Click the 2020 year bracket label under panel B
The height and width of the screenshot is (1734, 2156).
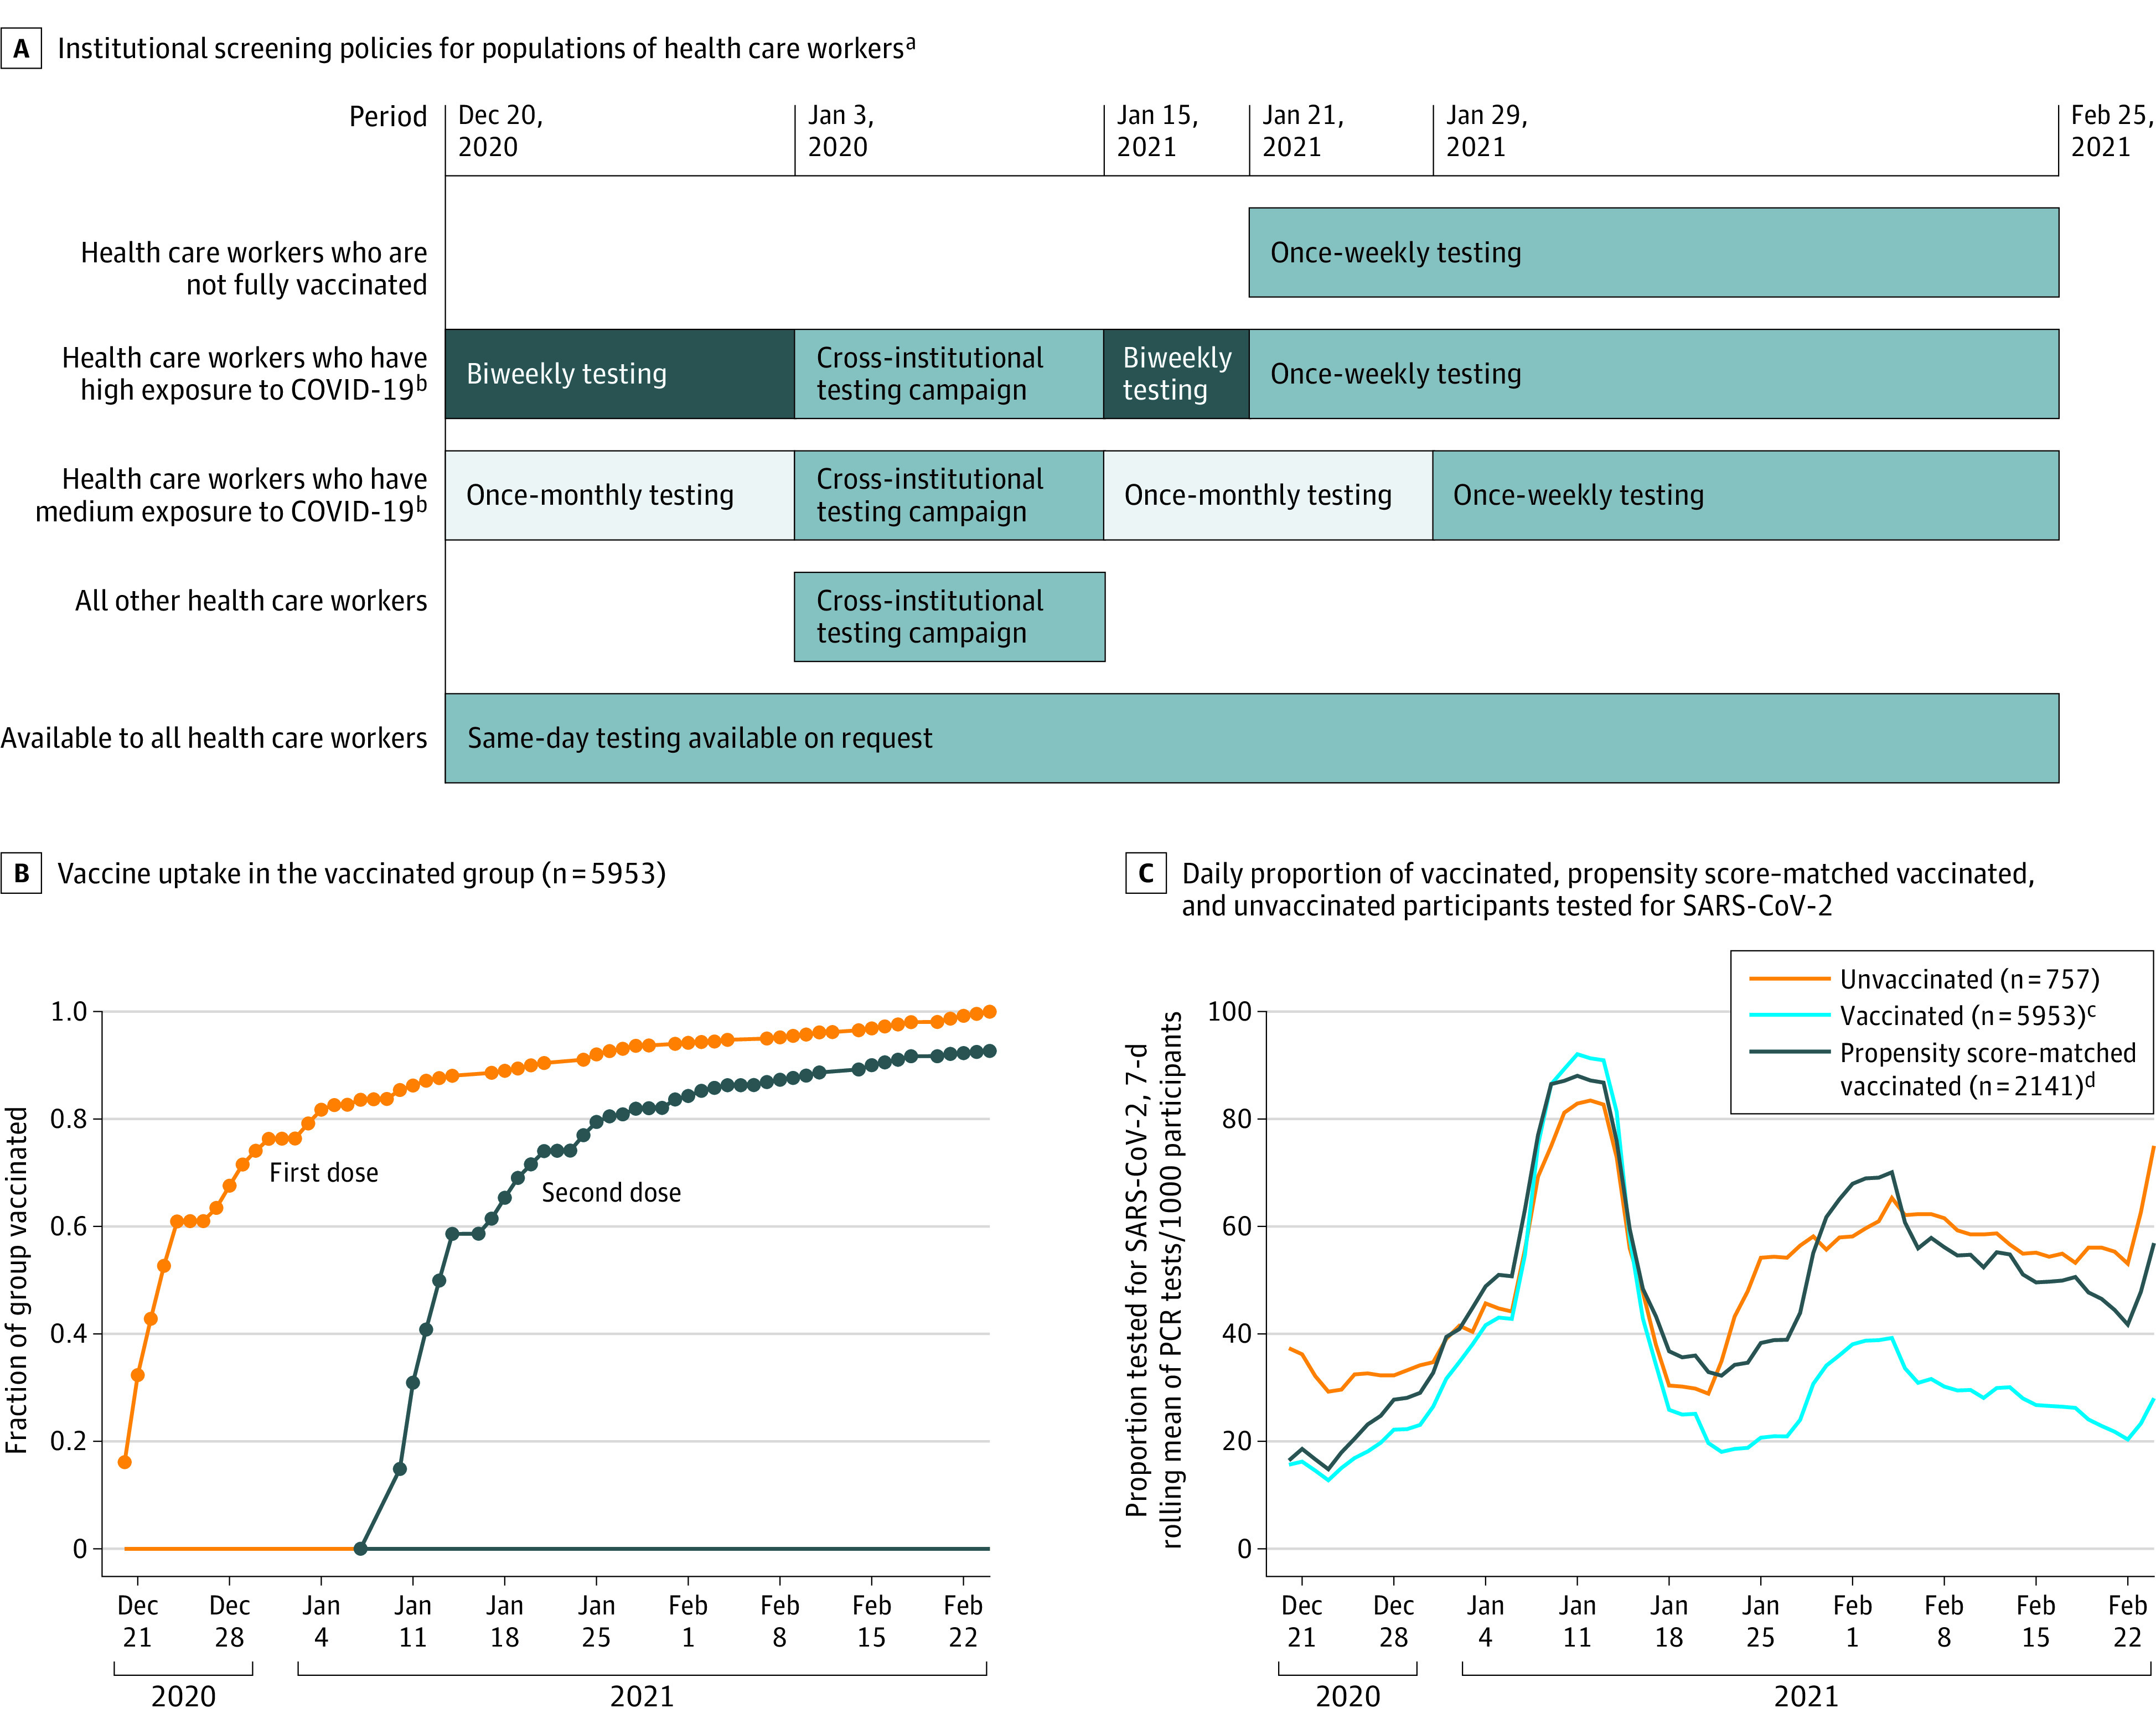click(183, 1696)
